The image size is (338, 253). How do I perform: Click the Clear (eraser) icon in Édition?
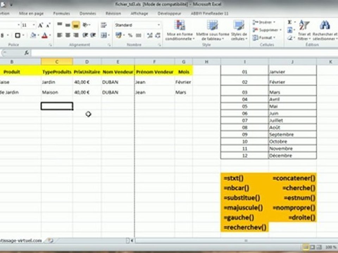click(x=290, y=38)
